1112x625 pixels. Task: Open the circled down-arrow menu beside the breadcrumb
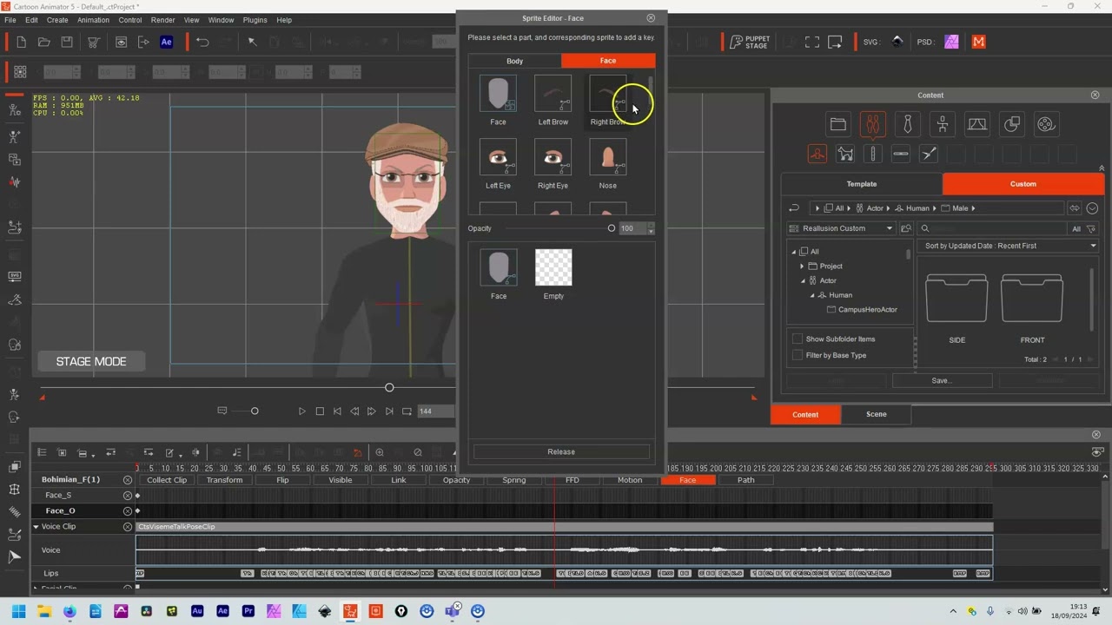click(1092, 208)
